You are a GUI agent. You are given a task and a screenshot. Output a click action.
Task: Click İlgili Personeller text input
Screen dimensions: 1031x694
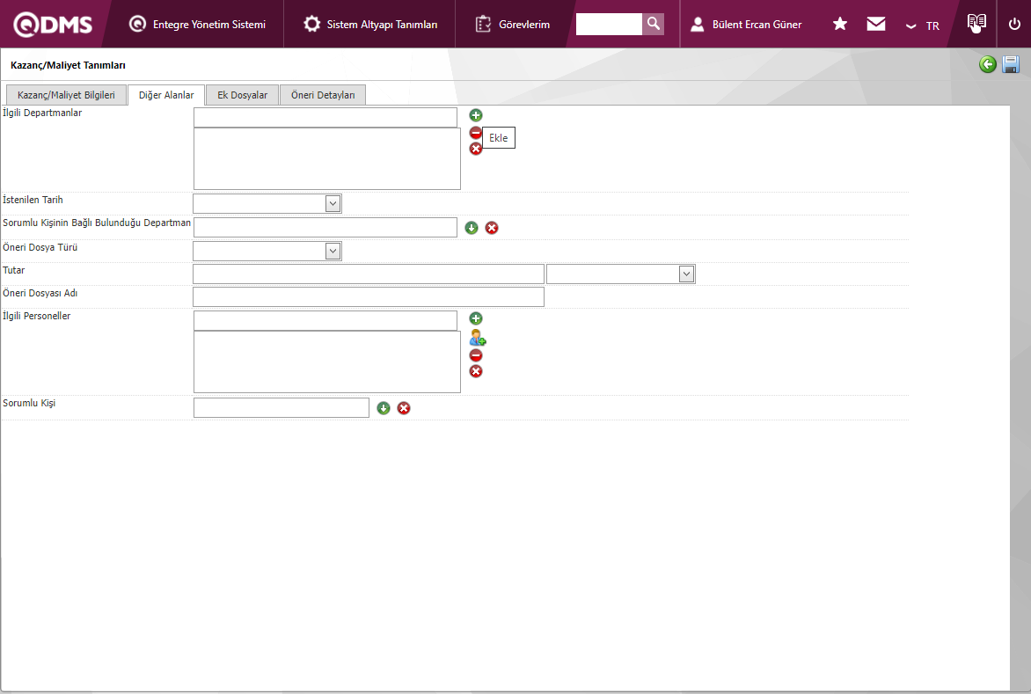click(x=325, y=321)
